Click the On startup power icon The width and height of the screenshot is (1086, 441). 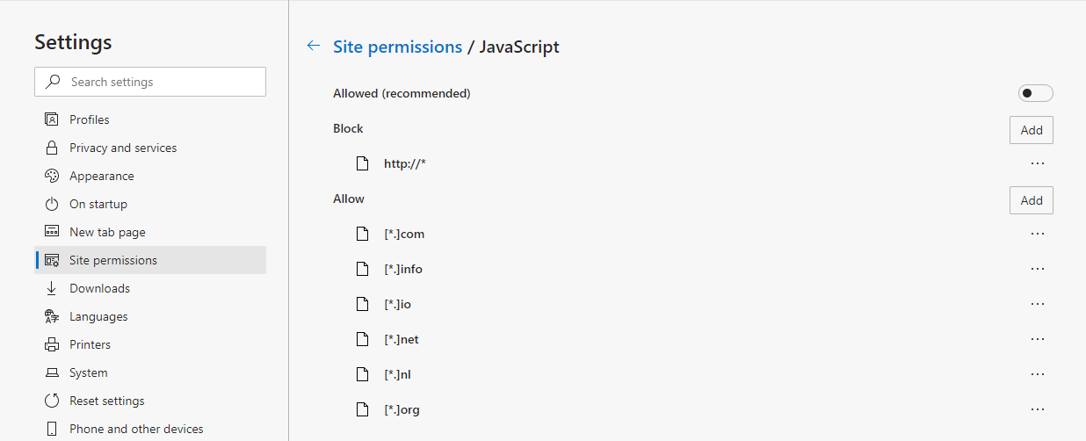click(52, 204)
